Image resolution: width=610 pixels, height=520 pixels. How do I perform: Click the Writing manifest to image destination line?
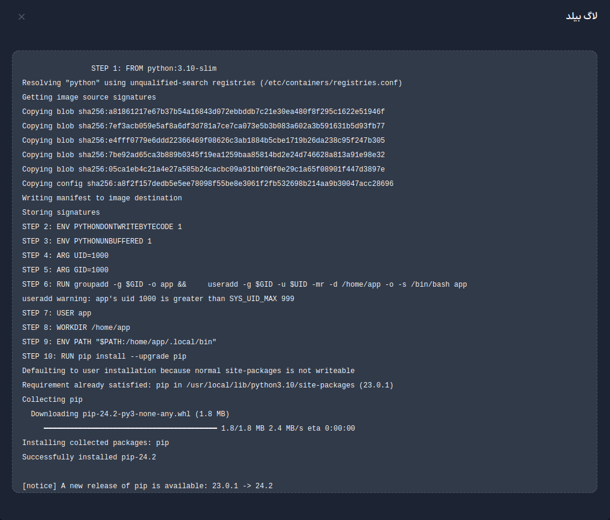click(102, 198)
